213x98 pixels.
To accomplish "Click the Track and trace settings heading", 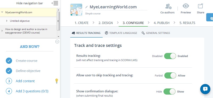I will (x=98, y=45).
